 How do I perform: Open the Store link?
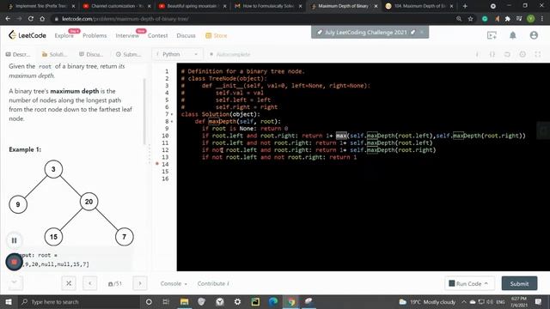216,35
